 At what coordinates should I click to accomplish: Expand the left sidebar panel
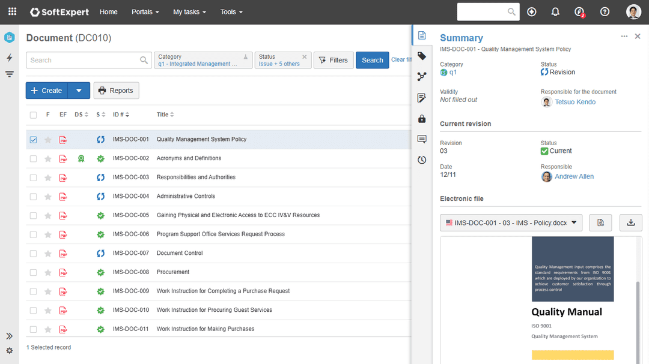click(x=9, y=336)
